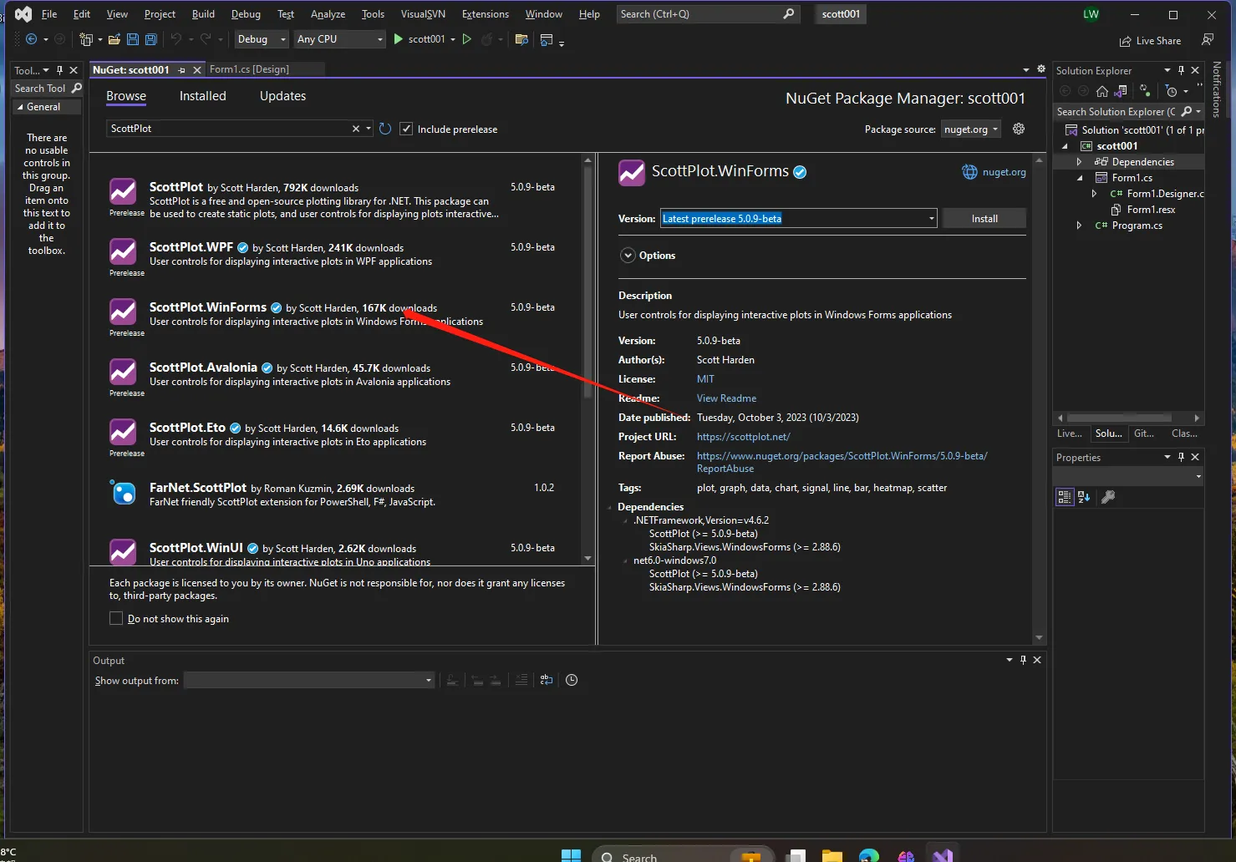The width and height of the screenshot is (1236, 862).
Task: Click the Open File folder icon
Action: (x=114, y=39)
